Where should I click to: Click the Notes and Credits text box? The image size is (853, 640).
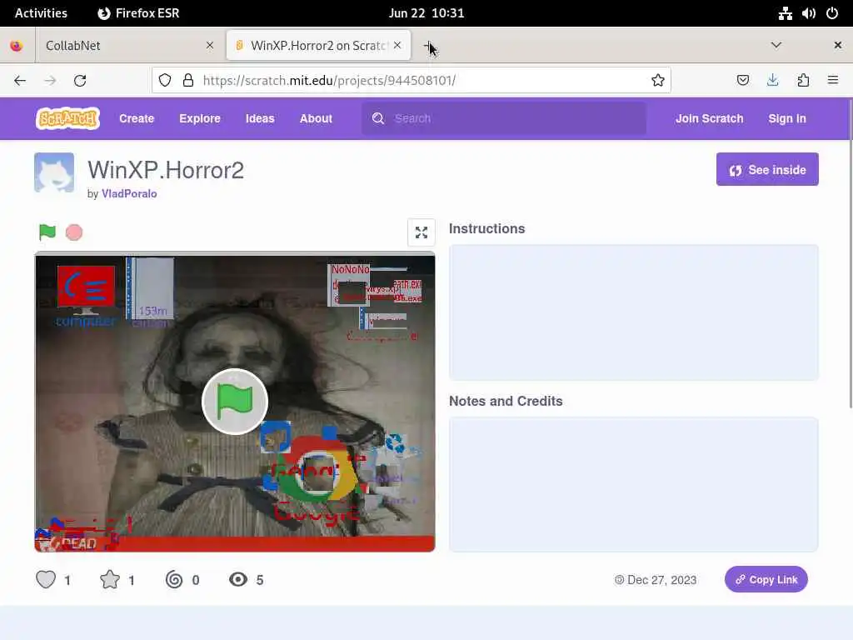click(x=633, y=484)
